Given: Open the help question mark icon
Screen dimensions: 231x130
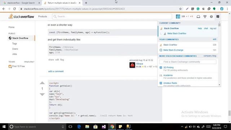Looking at the screenshot, I should click(x=211, y=17).
